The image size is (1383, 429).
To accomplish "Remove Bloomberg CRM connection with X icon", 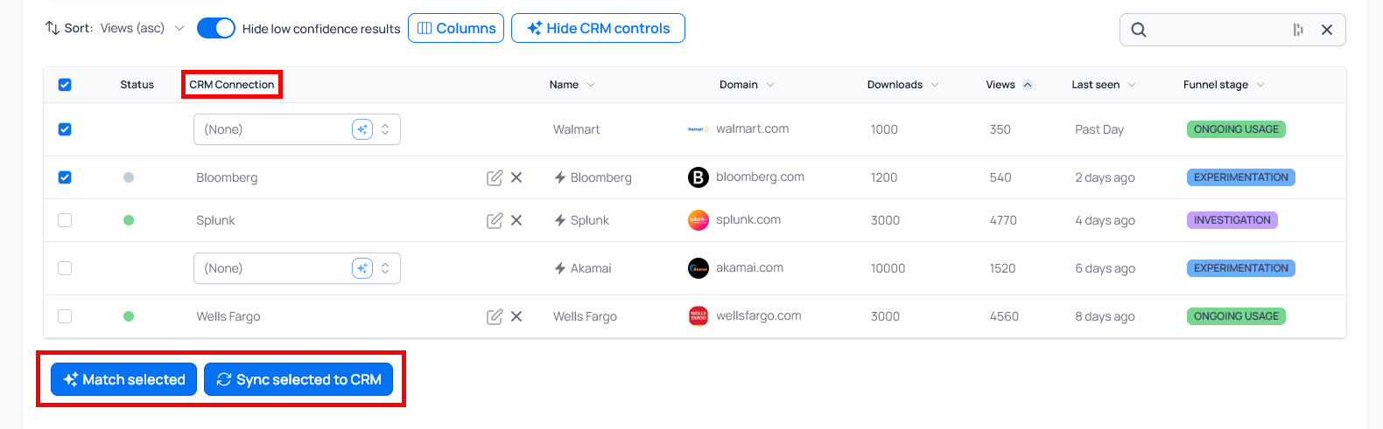I will [516, 177].
